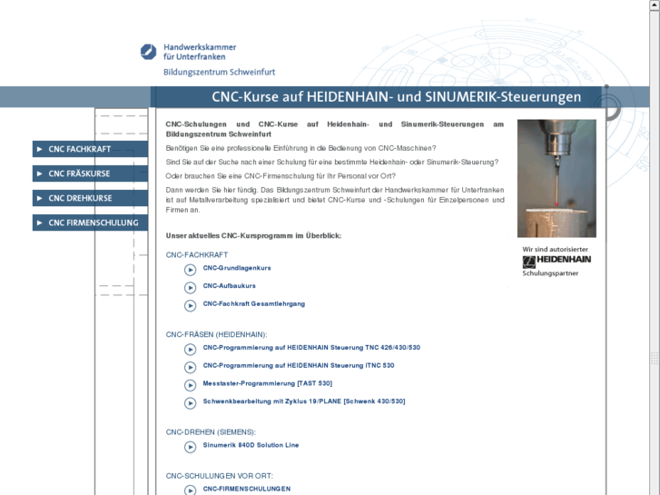The width and height of the screenshot is (660, 495).
Task: Click play icon beside TNC 426/430/530 course
Action: click(191, 350)
